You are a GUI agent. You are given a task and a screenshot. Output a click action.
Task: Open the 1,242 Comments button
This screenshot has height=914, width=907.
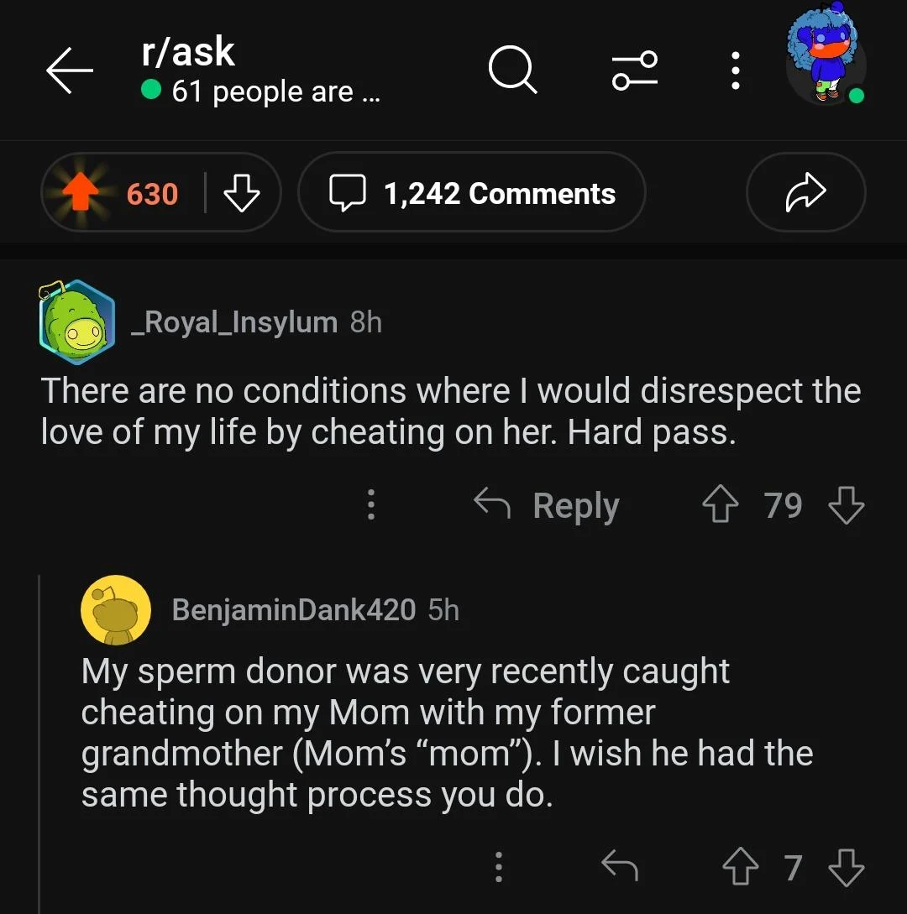[472, 194]
